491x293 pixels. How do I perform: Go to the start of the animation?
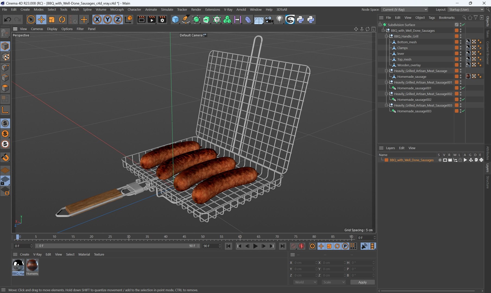coord(229,246)
